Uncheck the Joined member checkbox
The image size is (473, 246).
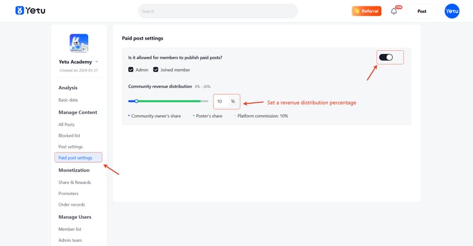click(x=155, y=70)
